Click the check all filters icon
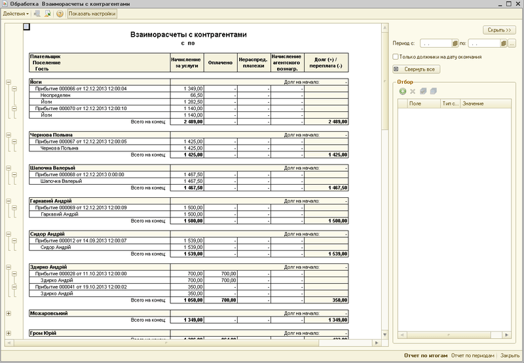This screenshot has height=363, width=524. tap(423, 90)
